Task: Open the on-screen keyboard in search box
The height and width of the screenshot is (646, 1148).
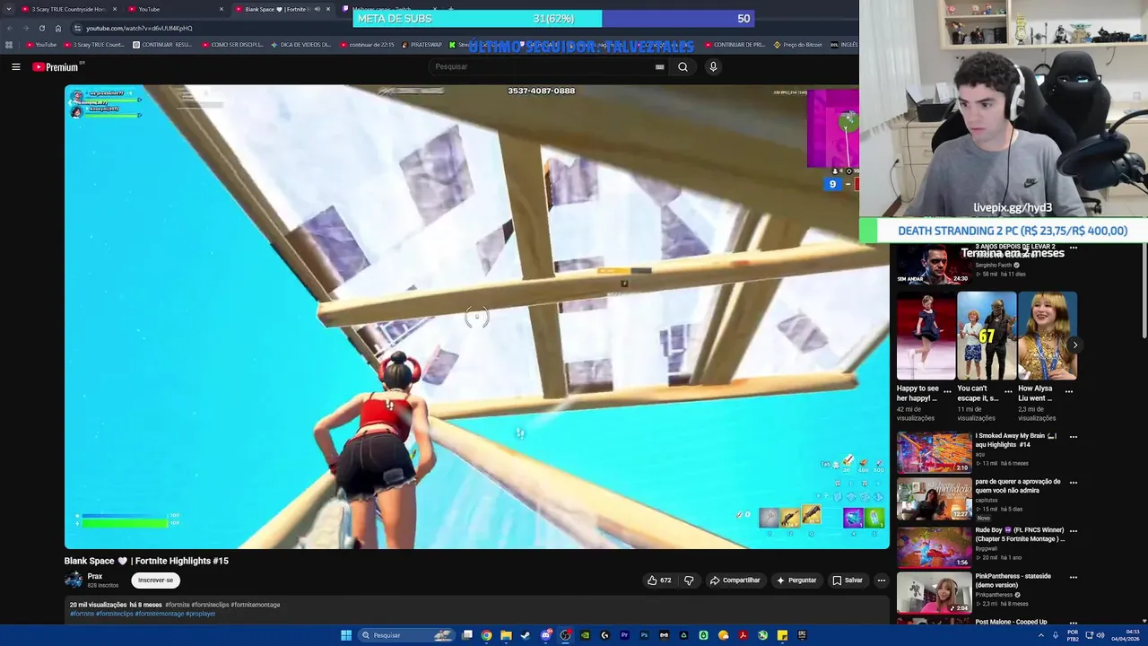Action: point(660,66)
